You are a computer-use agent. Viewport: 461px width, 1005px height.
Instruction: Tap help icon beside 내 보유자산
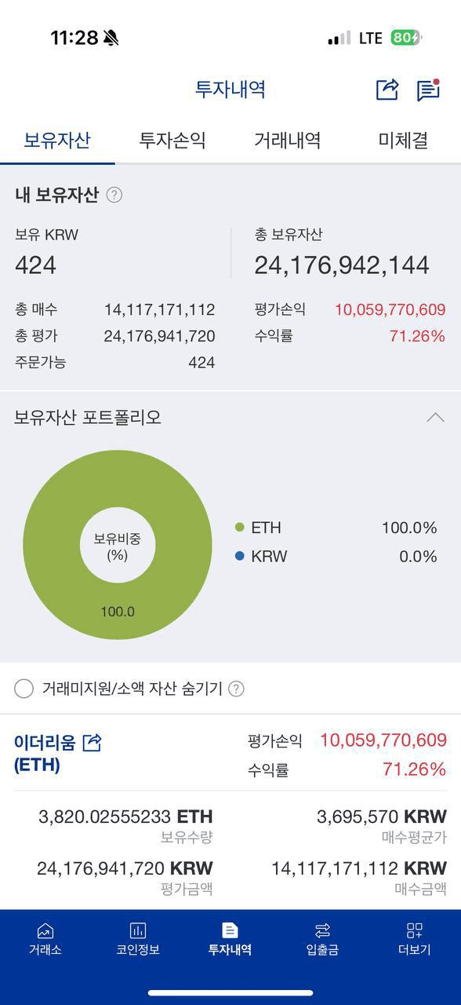(x=114, y=195)
